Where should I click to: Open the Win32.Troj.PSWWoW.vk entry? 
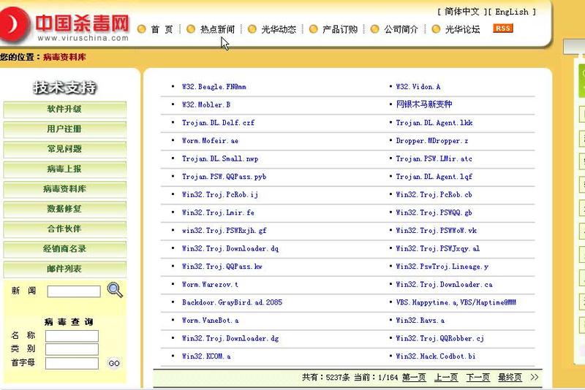pos(436,231)
